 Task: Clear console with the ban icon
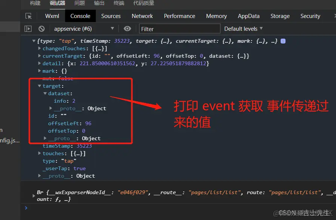tap(42, 29)
